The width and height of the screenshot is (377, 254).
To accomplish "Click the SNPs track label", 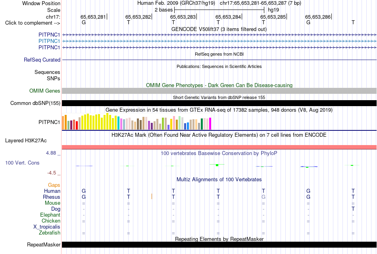I will 54,78.
